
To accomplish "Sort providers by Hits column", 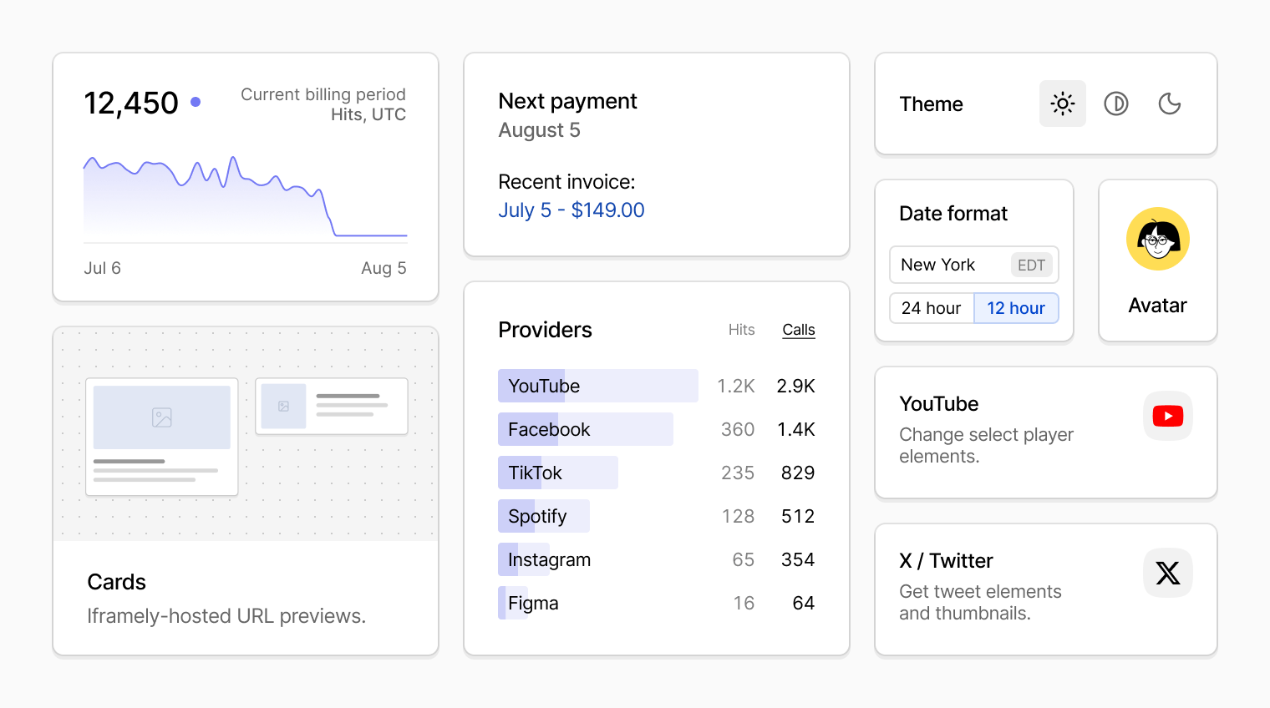I will [x=741, y=330].
